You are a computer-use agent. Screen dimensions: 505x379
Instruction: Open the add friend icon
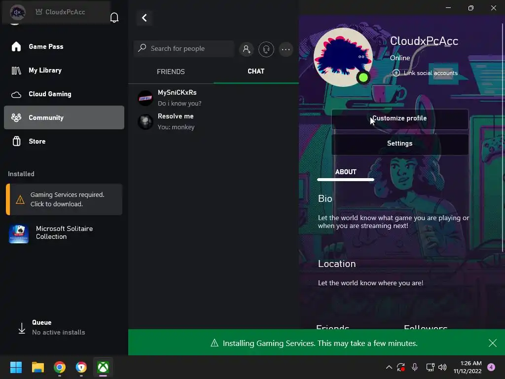247,49
